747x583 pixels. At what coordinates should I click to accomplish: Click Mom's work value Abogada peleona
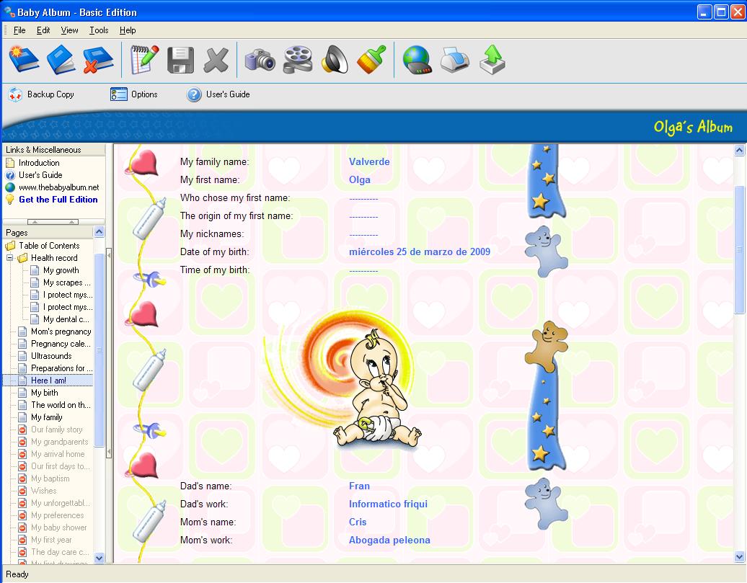(389, 540)
